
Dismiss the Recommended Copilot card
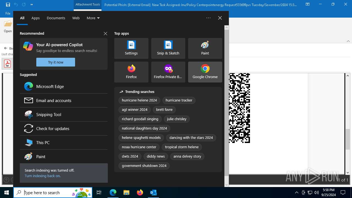pos(105,34)
